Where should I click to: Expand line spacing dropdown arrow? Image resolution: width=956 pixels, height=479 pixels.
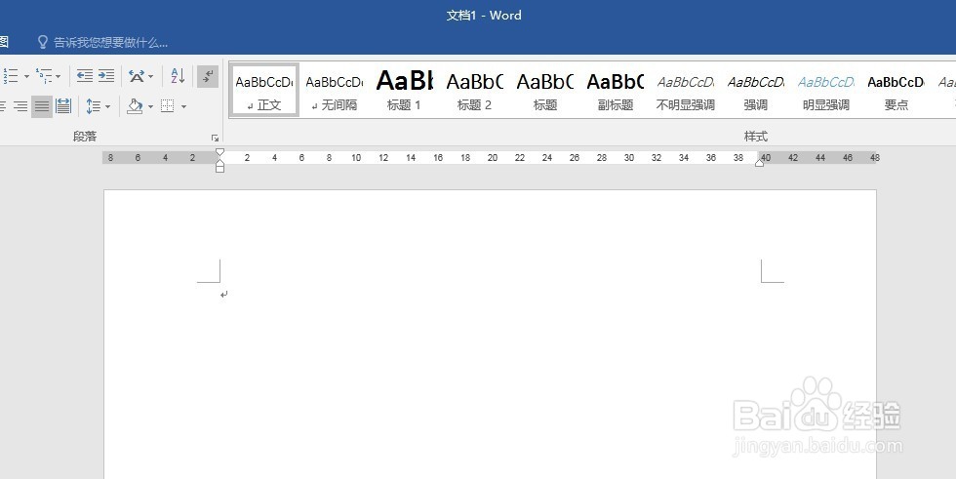(108, 107)
